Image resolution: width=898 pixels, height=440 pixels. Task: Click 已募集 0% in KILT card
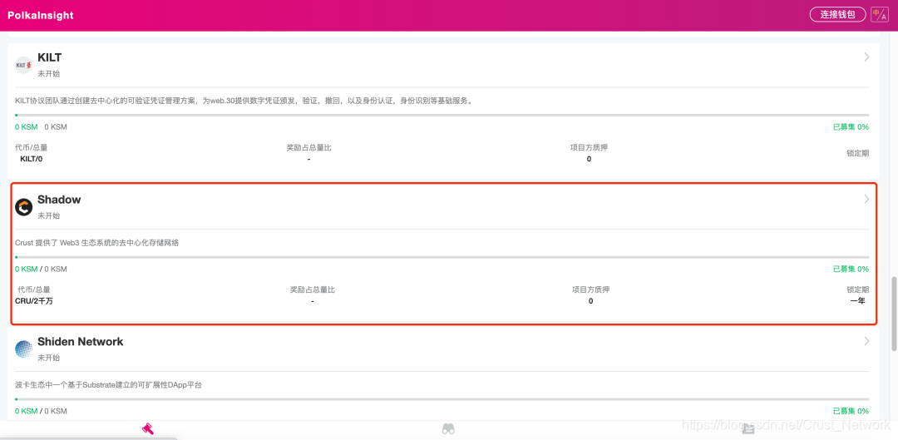coord(851,126)
